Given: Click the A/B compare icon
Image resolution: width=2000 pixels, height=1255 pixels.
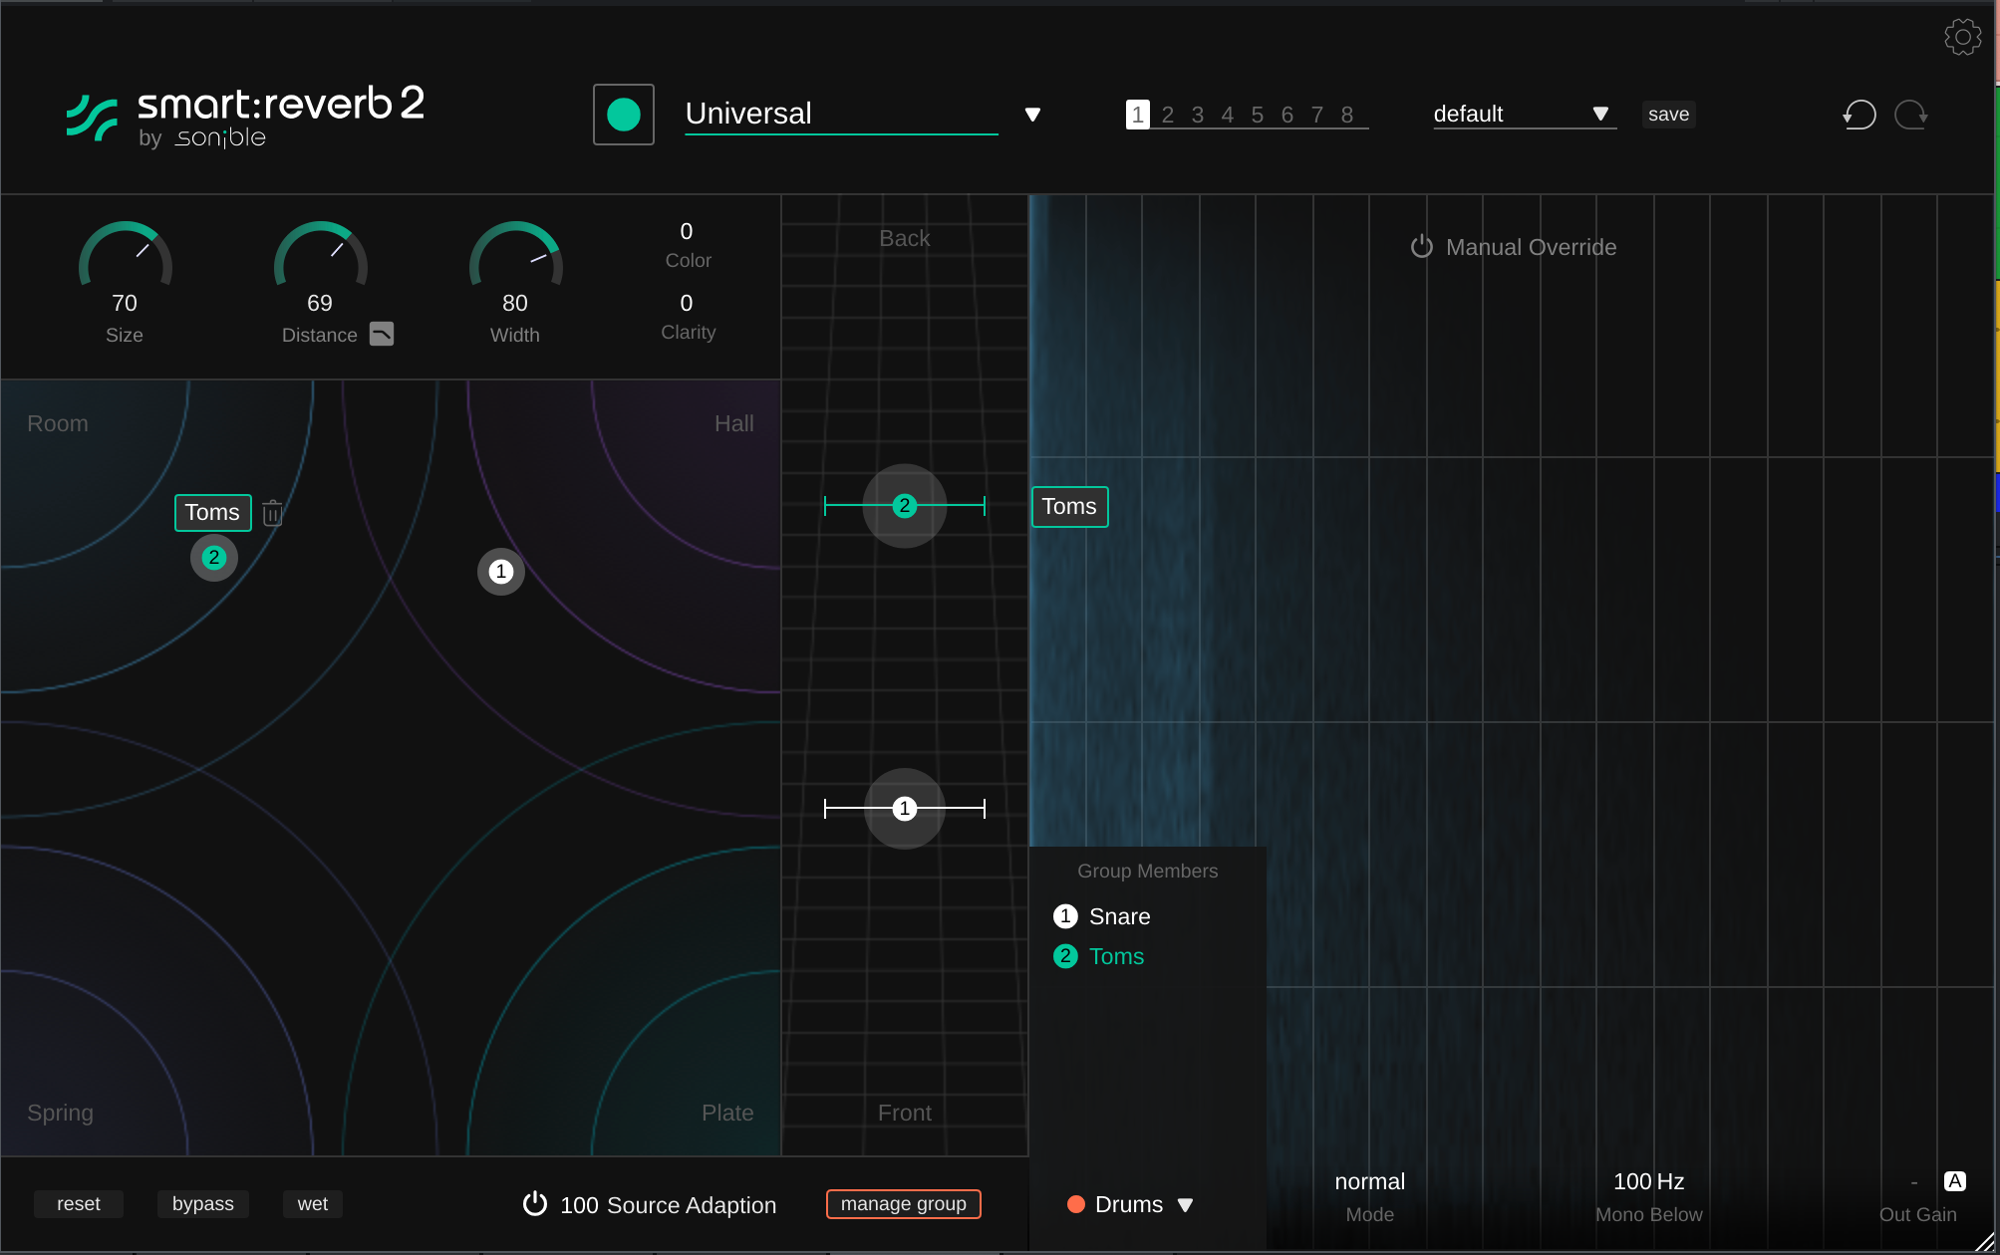Looking at the screenshot, I should pyautogui.click(x=1954, y=1181).
